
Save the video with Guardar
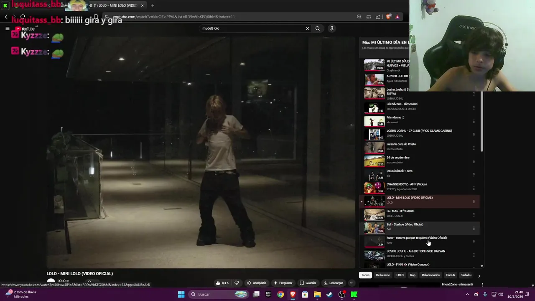tap(308, 283)
